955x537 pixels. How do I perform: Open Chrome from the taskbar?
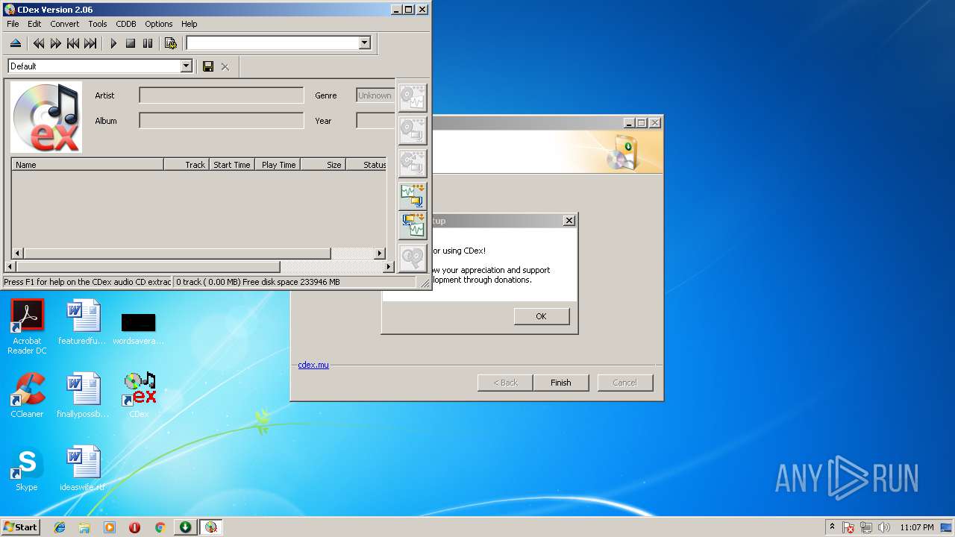160,527
